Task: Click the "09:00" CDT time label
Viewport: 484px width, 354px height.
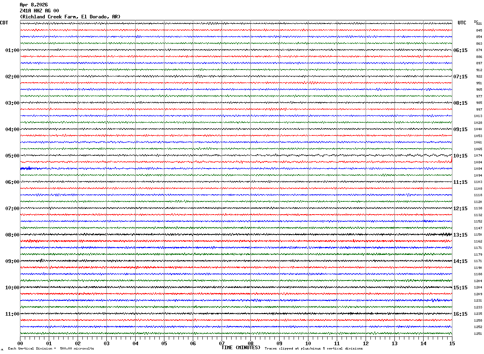Action: [12, 261]
